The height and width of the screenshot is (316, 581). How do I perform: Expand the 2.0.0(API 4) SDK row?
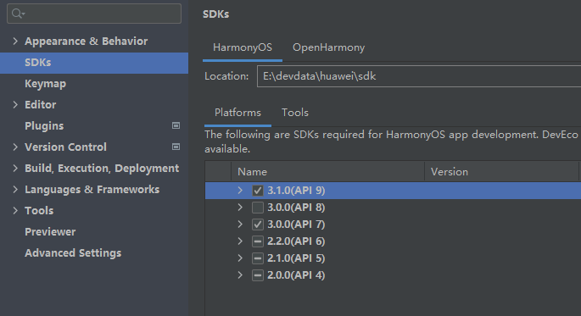[240, 275]
